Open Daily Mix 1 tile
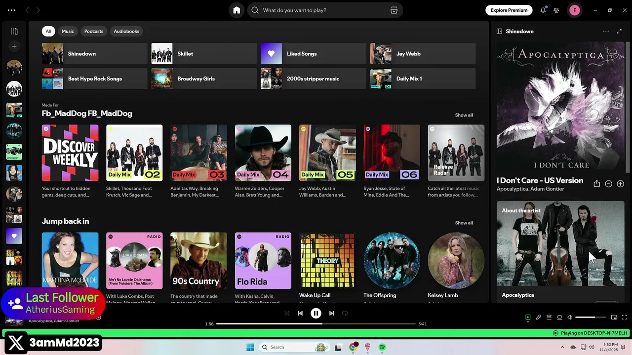Screen dimensions: 632x355 tap(423, 78)
